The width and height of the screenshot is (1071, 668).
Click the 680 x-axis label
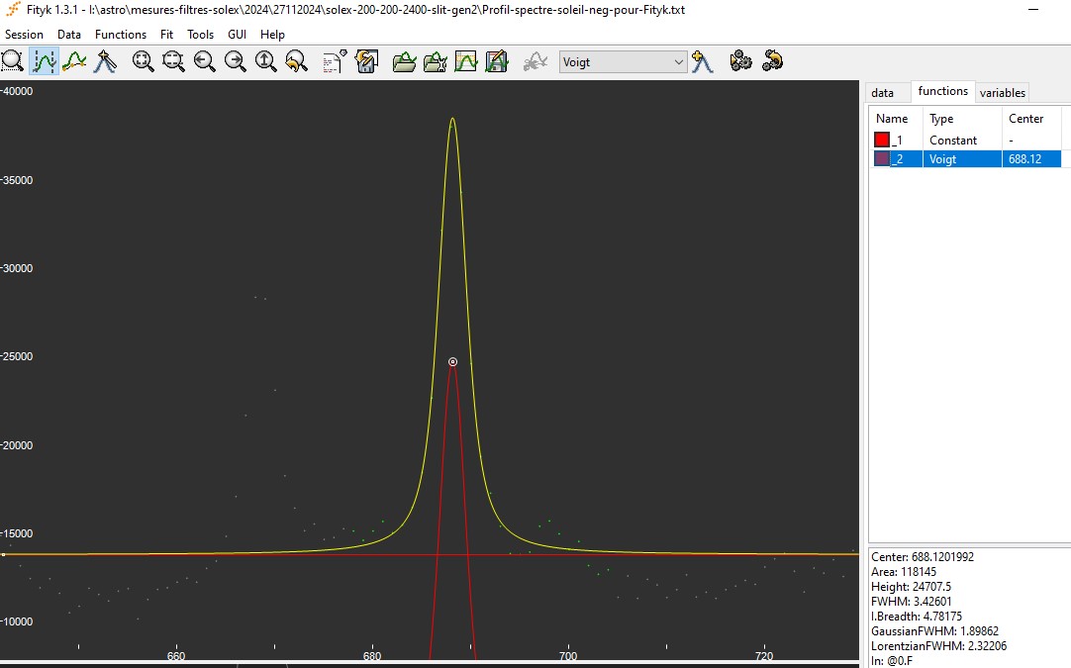(x=372, y=656)
